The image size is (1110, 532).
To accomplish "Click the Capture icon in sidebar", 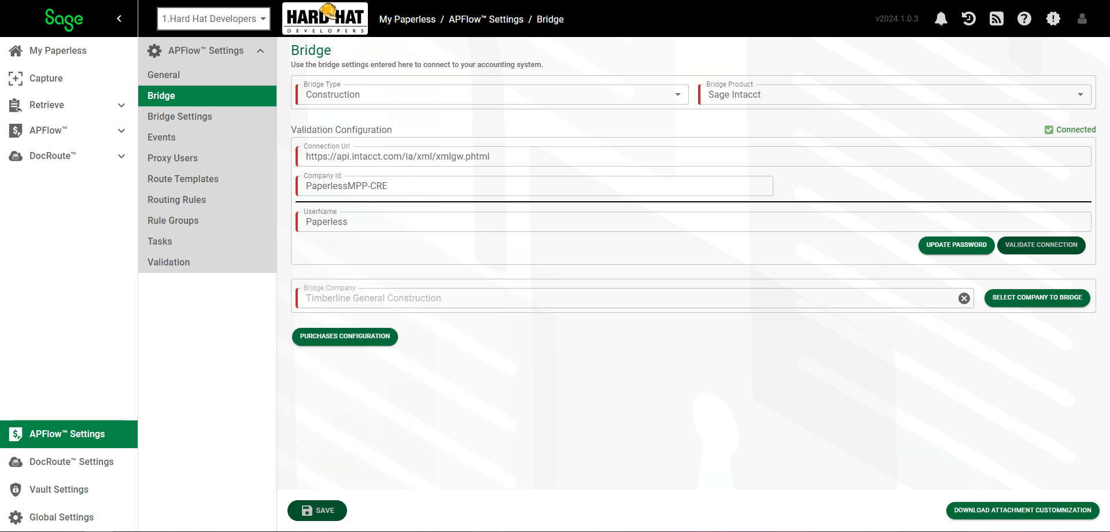I will tap(16, 78).
